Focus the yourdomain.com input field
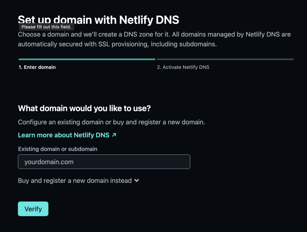 [104, 162]
